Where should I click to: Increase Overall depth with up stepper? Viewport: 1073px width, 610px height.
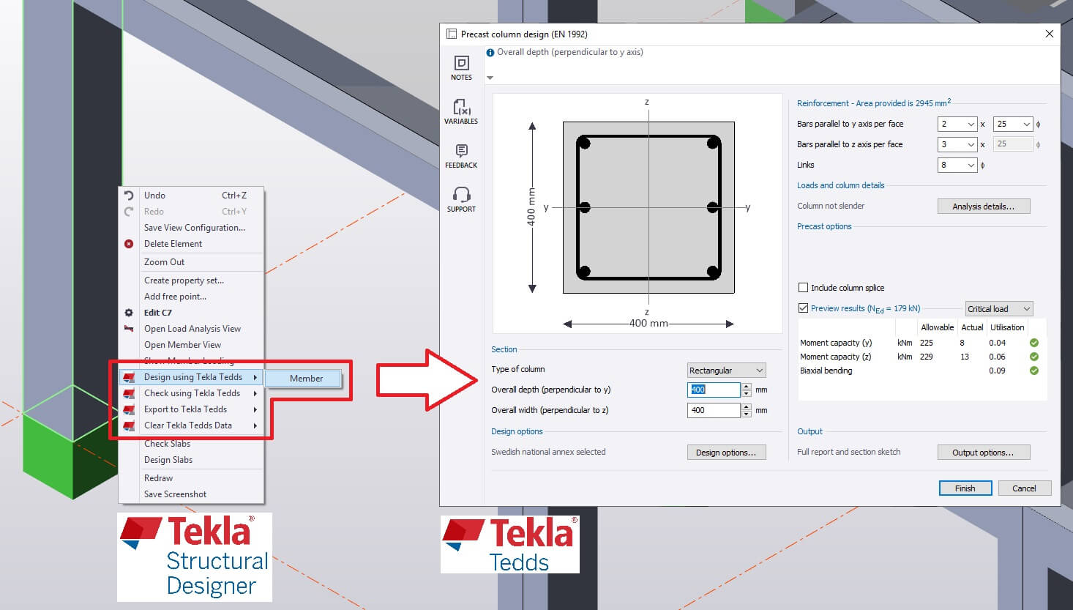[x=747, y=386]
